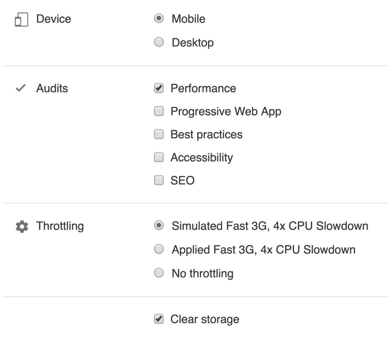Screen dimensions: 390x339
Task: Click the Throttling section heading text
Action: pos(60,226)
